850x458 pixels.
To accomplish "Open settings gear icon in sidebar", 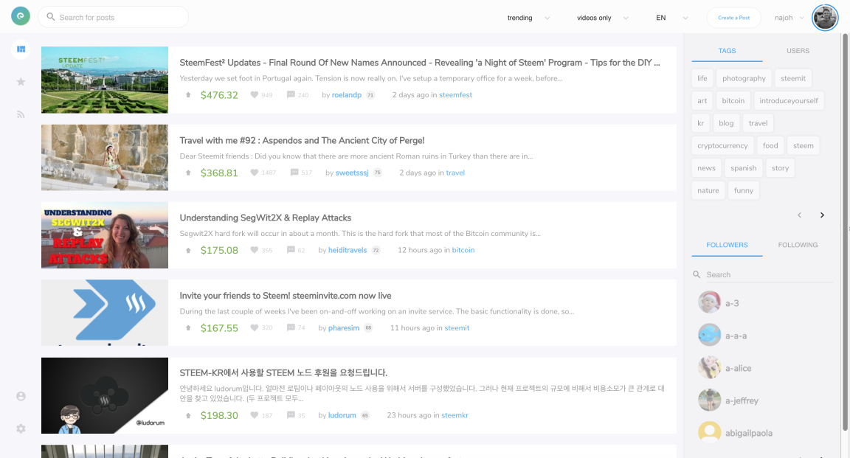I will [x=21, y=428].
